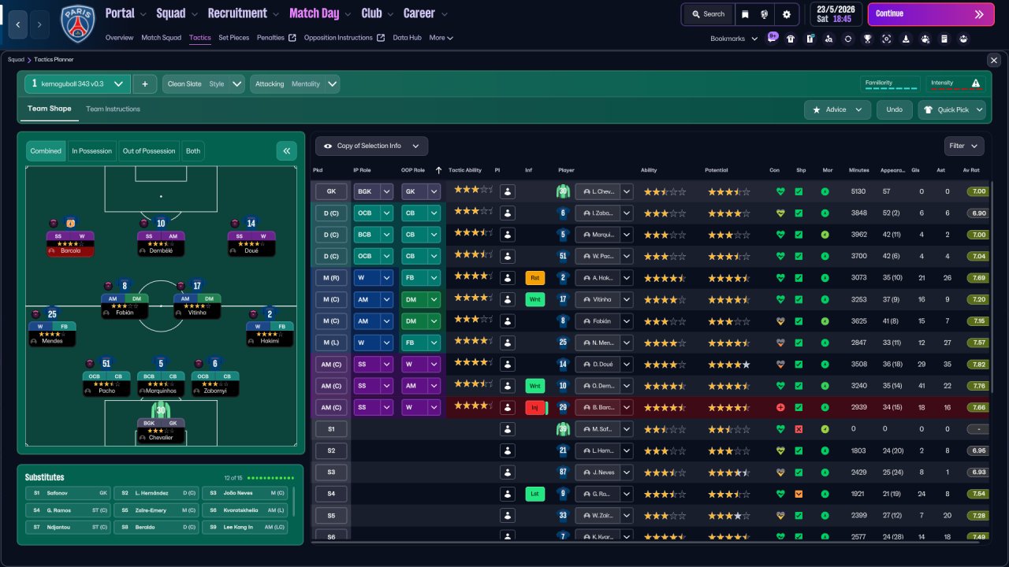Open the Filter dropdown
Image resolution: width=1009 pixels, height=567 pixels.
(964, 146)
